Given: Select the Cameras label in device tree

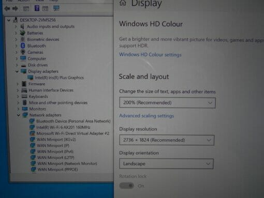Looking at the screenshot, I should click(x=35, y=52).
